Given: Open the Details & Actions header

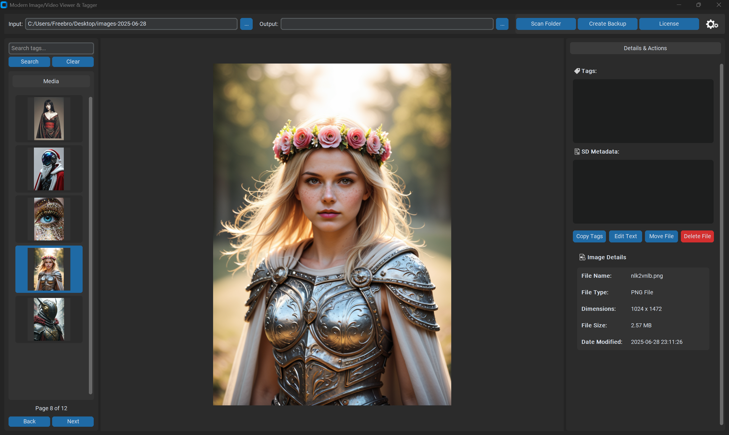Looking at the screenshot, I should (645, 48).
